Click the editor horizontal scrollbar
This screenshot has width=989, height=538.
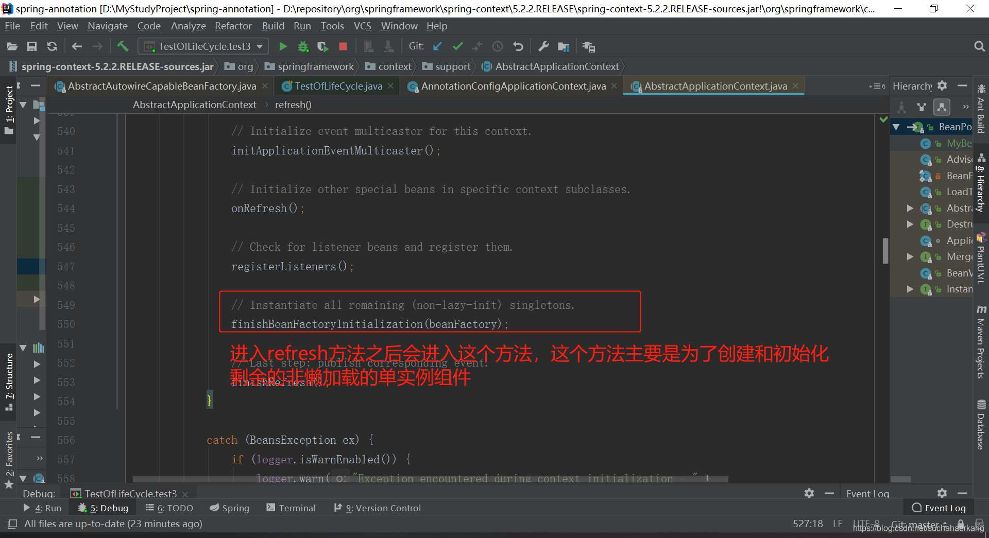[x=430, y=479]
